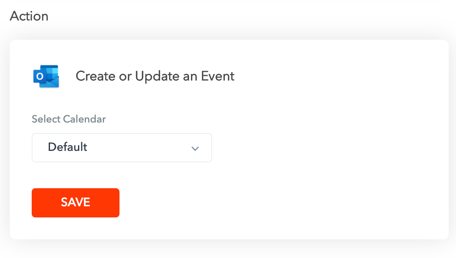456x258 pixels.
Task: Open the Select Calendar dropdown
Action: point(122,148)
